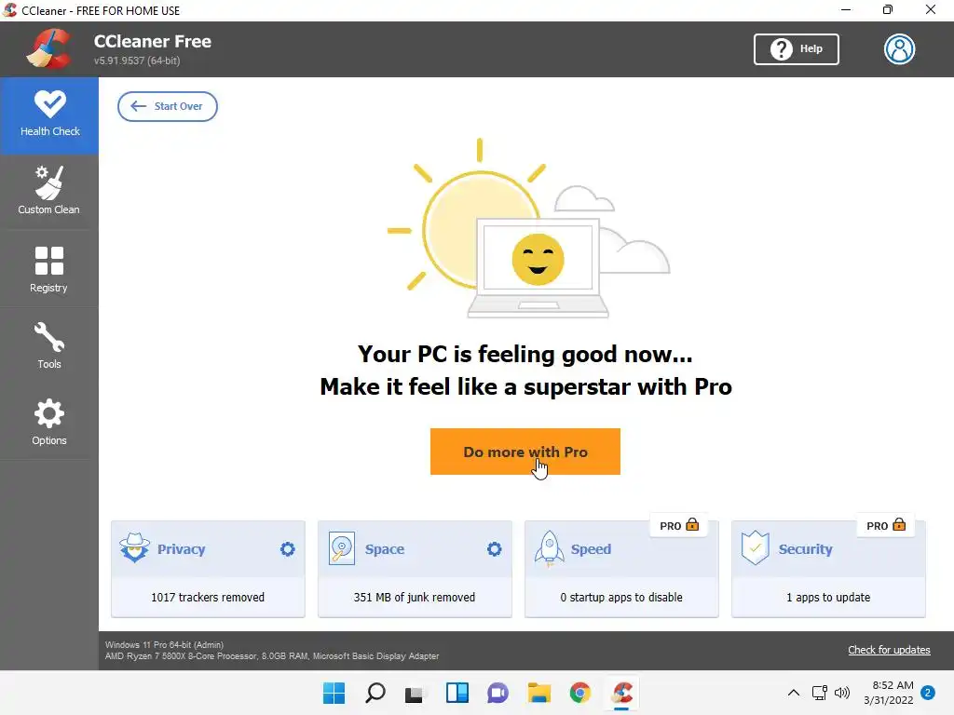The image size is (954, 715).
Task: Open the user account profile icon
Action: tap(899, 49)
